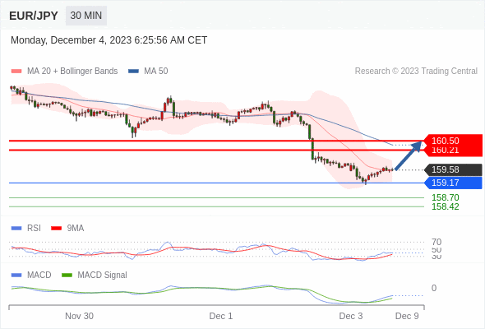This screenshot has height=329, width=485.
Task: Click the black 159.58 current price tag
Action: [x=453, y=169]
